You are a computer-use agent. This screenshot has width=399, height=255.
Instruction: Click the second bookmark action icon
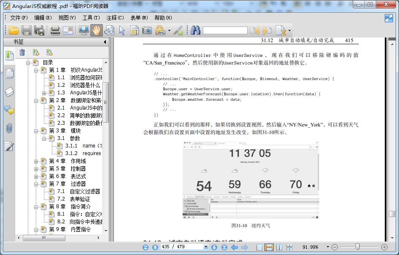[x=49, y=52]
